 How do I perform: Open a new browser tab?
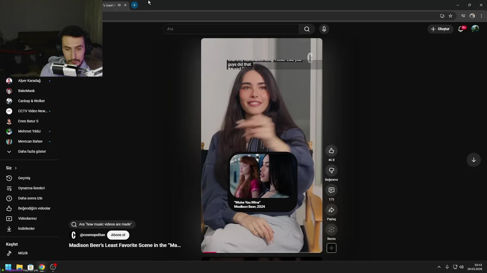[134, 5]
